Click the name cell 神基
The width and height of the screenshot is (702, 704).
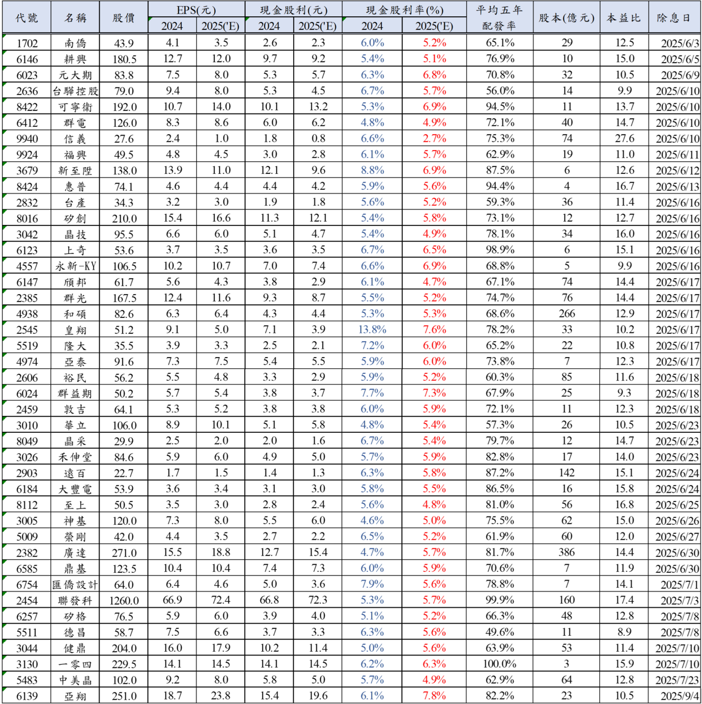click(x=75, y=521)
